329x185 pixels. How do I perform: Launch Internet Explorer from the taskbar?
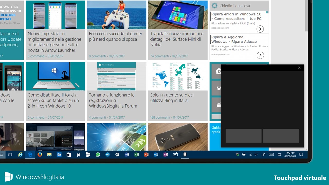pyautogui.click(x=20, y=155)
